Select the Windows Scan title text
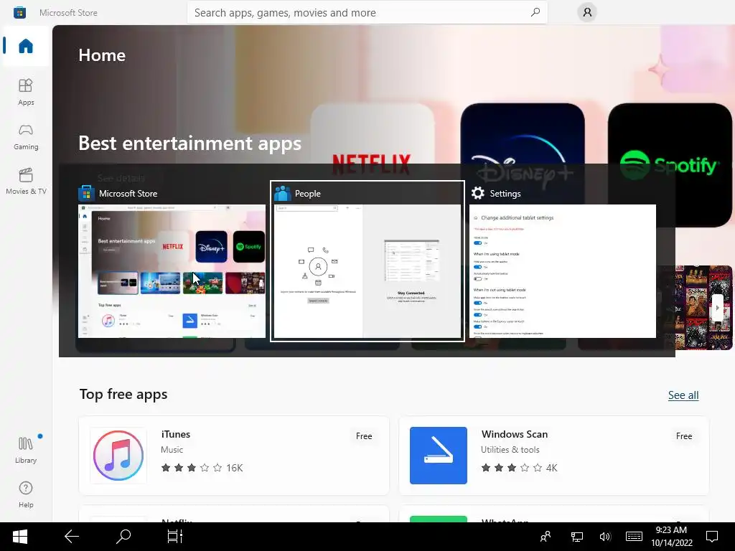This screenshot has width=735, height=551. coord(514,434)
